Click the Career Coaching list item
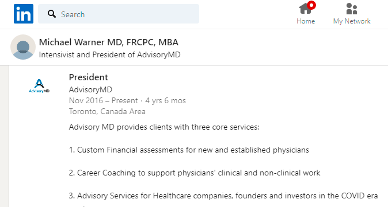 pyautogui.click(x=195, y=173)
